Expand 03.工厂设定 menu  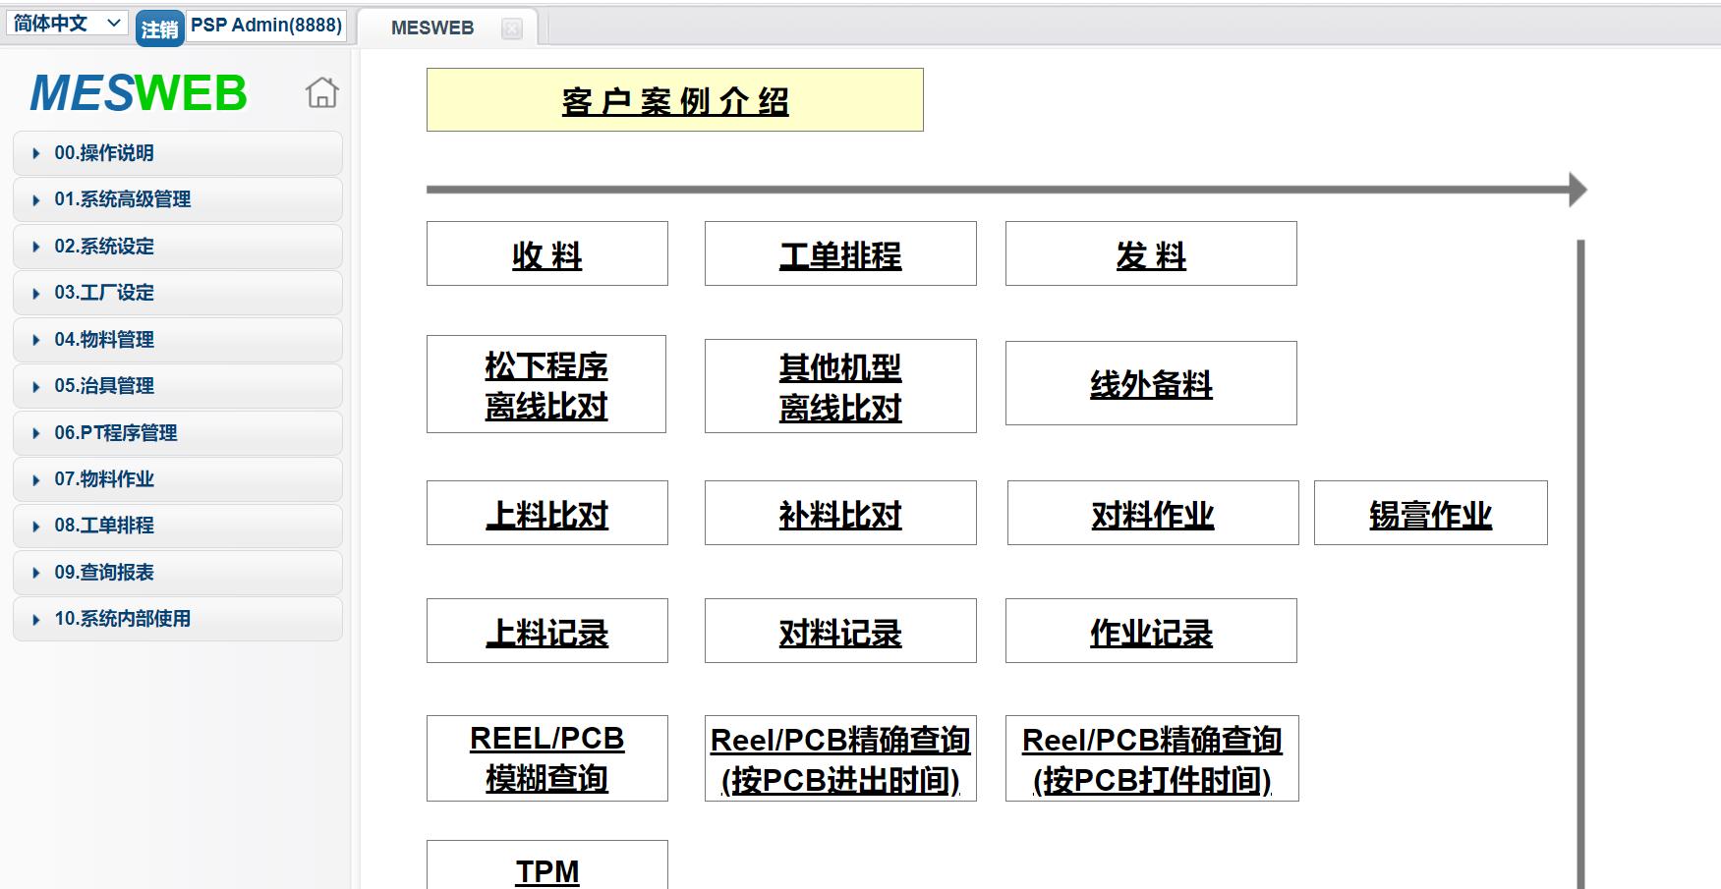click(178, 293)
